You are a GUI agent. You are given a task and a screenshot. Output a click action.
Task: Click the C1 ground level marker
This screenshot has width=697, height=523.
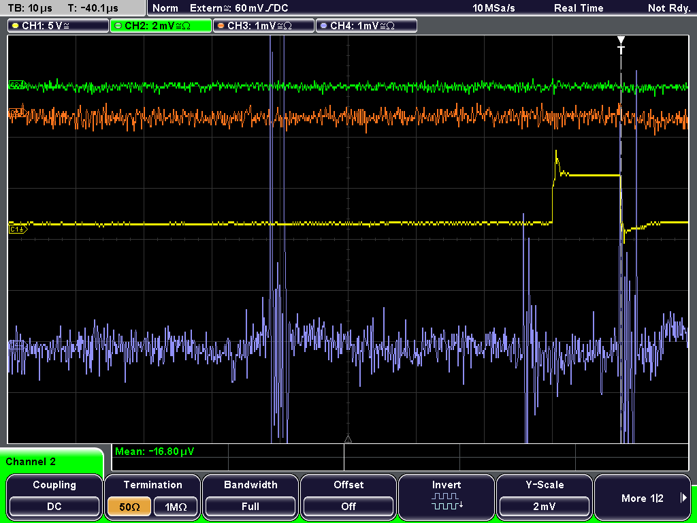tap(18, 229)
